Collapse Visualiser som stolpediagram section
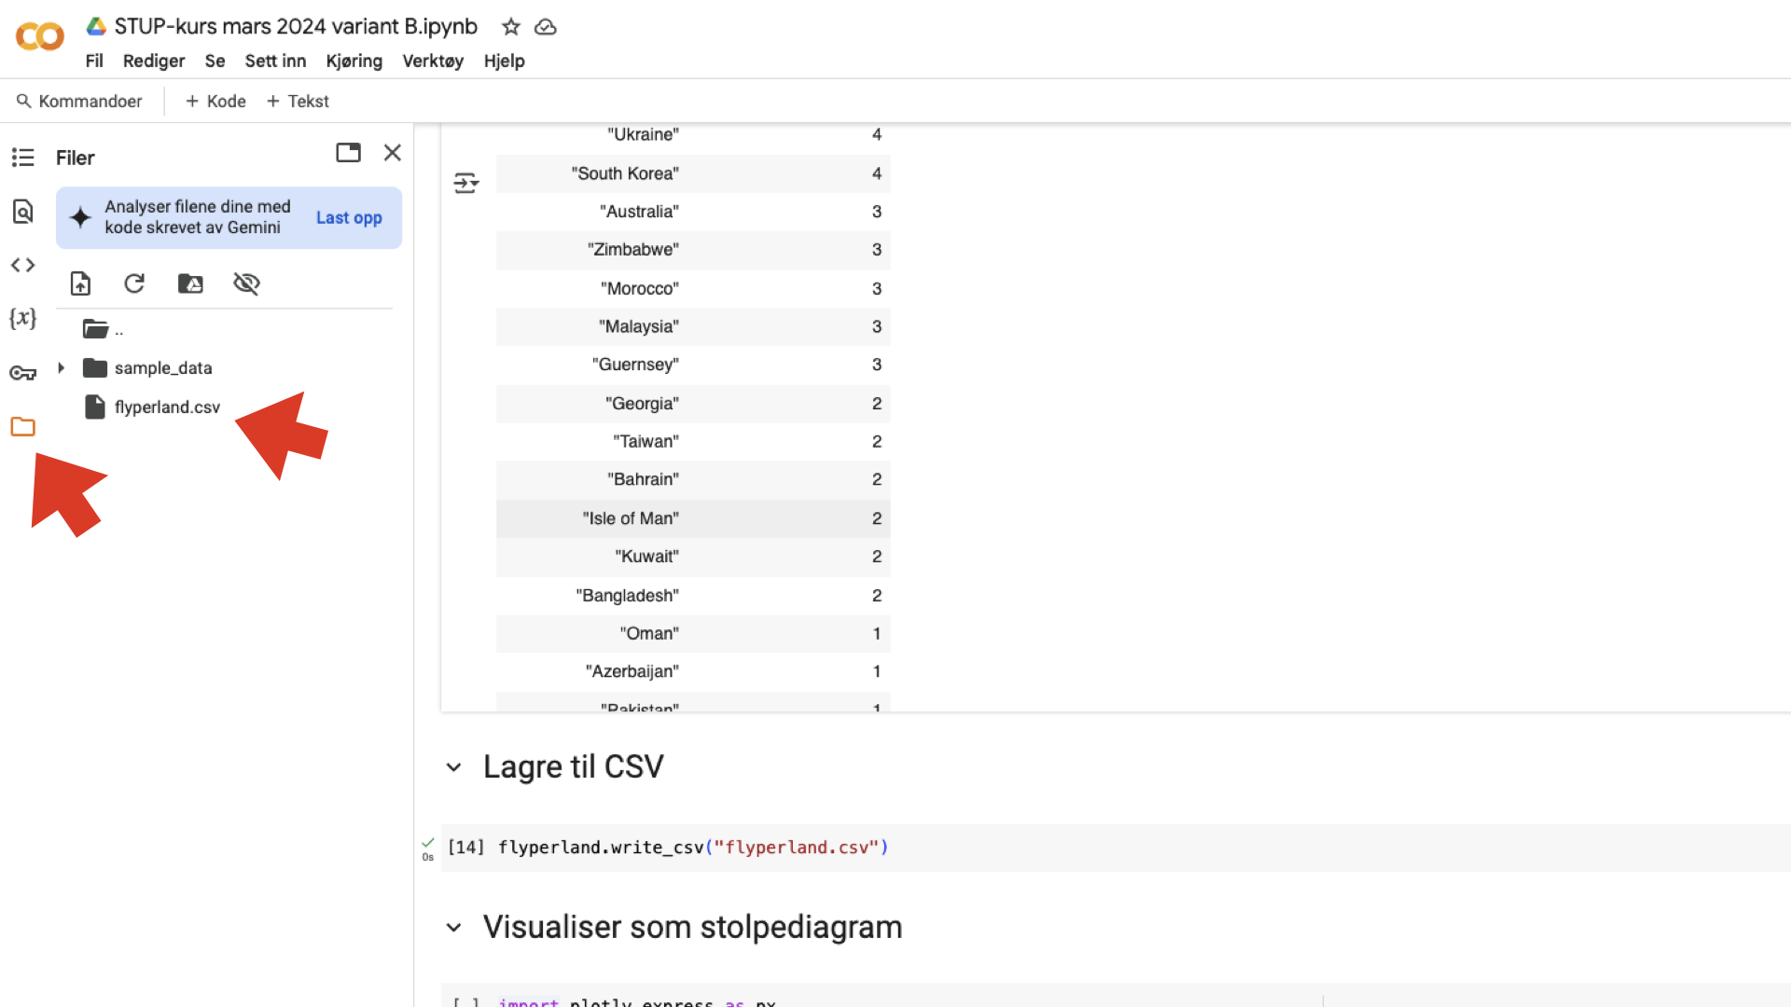Viewport: 1791px width, 1007px height. coord(453,928)
